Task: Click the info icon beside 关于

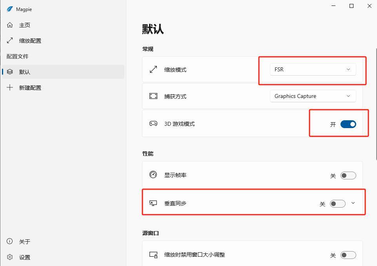Action: (10, 242)
